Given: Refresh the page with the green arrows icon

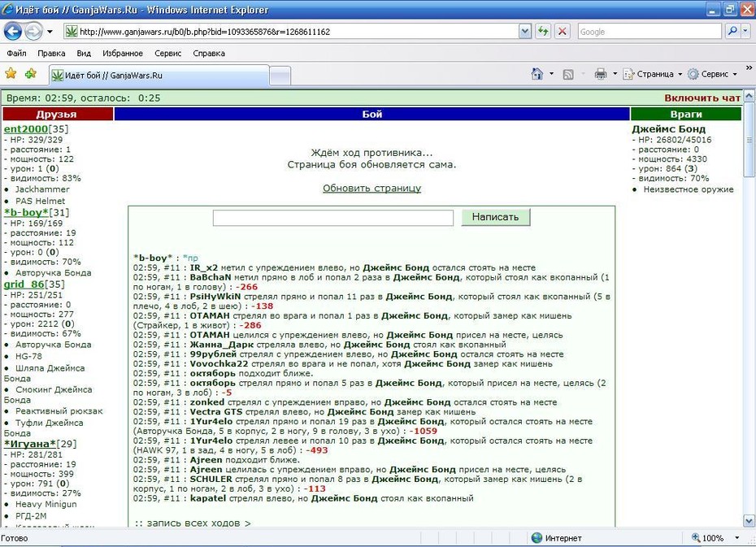Looking at the screenshot, I should click(x=543, y=32).
